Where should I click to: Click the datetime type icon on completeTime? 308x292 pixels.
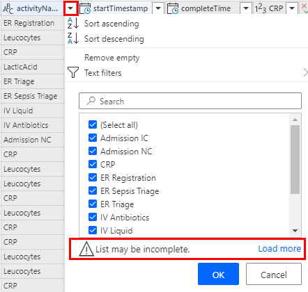point(173,8)
